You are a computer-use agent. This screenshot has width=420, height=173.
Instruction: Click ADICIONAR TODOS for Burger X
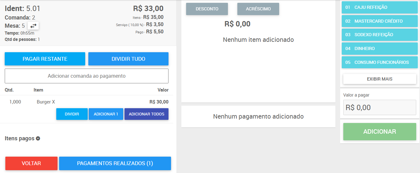pyautogui.click(x=146, y=114)
